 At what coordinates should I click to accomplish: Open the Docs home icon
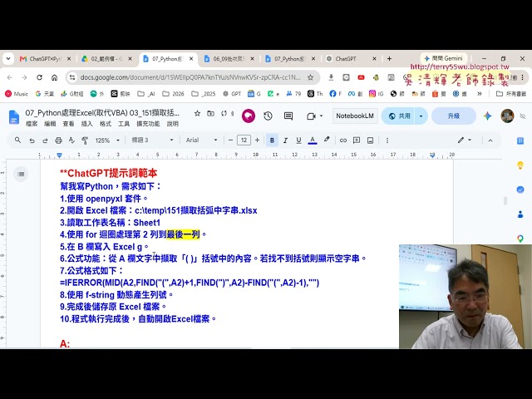pos(14,117)
